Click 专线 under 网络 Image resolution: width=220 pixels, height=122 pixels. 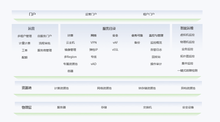(x=93, y=57)
